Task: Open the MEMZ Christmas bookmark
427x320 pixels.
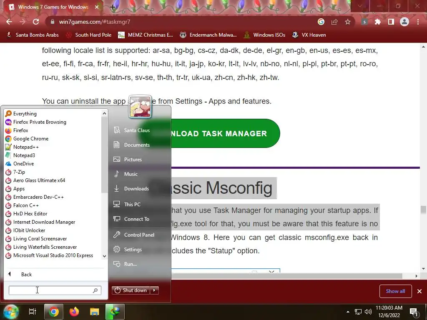Action: pyautogui.click(x=146, y=35)
